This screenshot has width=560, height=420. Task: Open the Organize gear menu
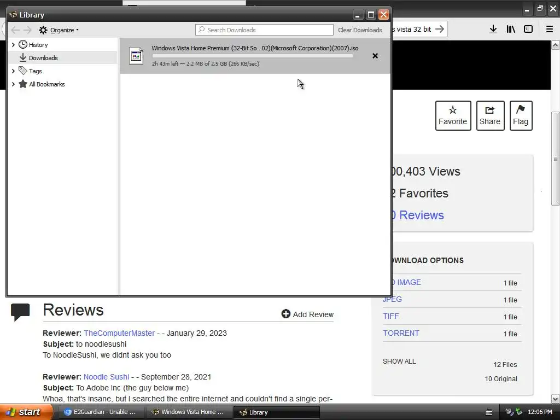click(59, 30)
